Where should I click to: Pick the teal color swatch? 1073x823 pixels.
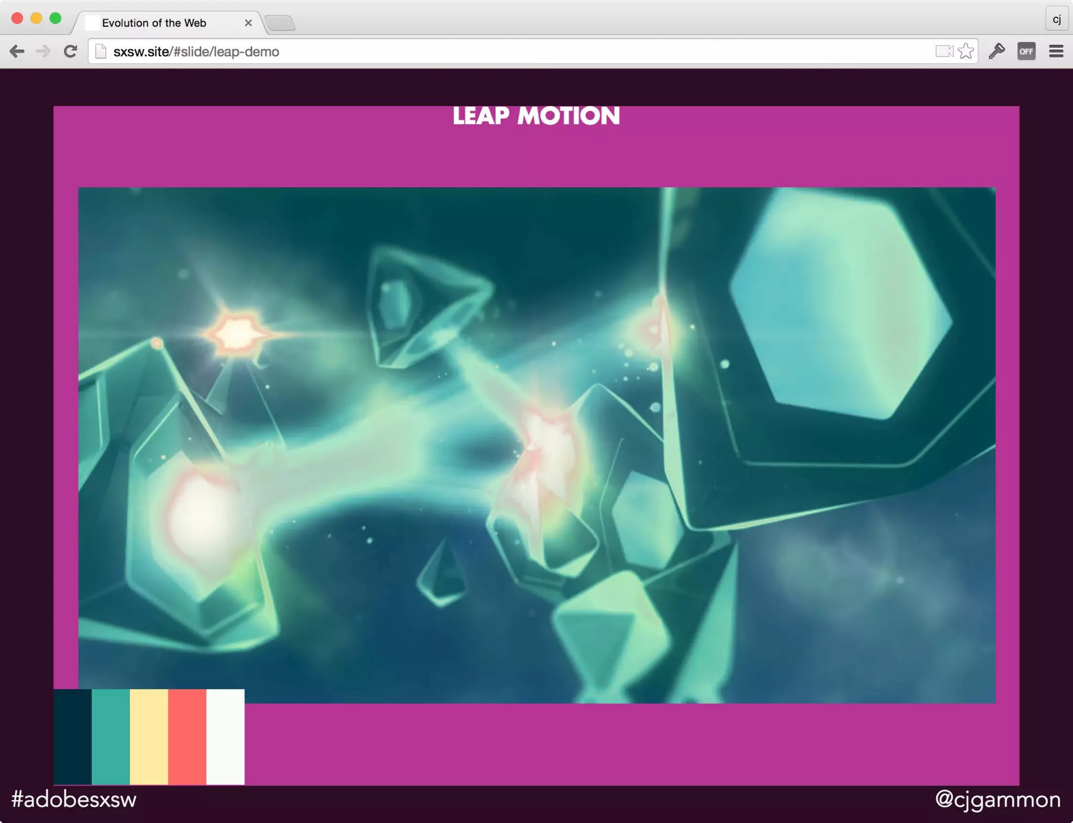coord(111,737)
